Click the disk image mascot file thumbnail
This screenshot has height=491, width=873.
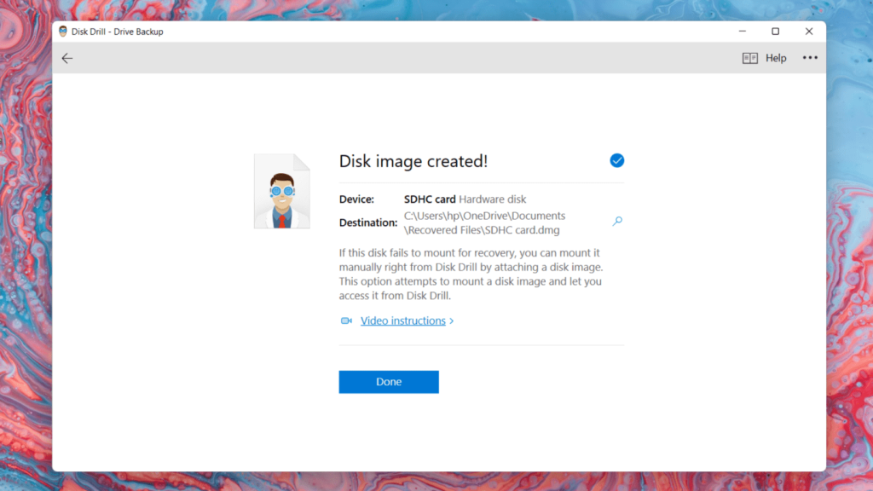click(x=281, y=192)
